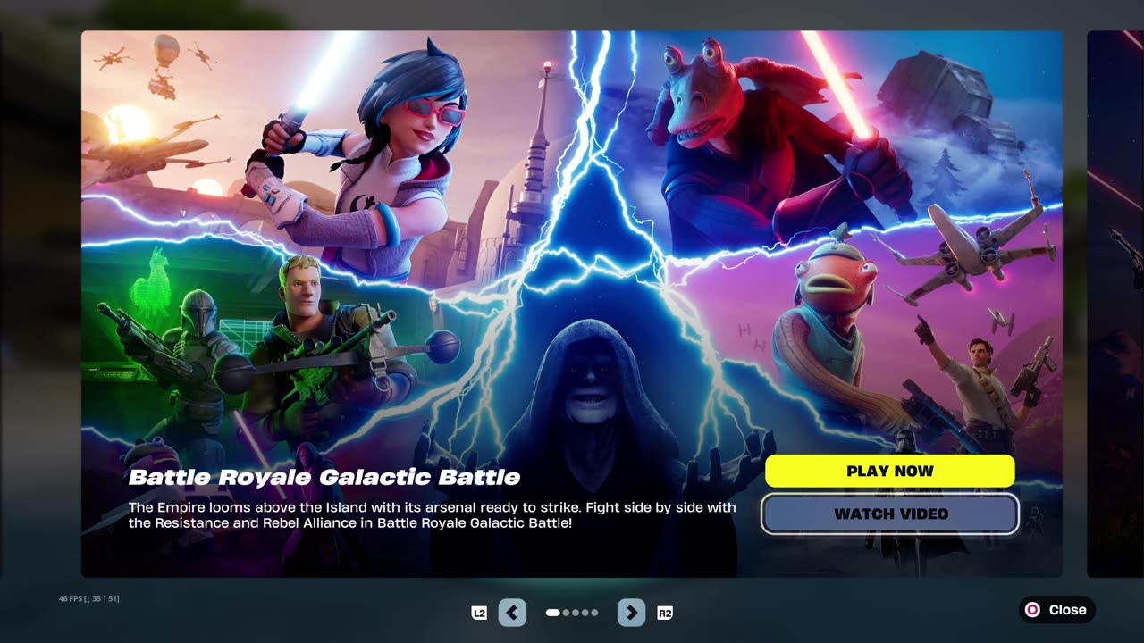Click the Battle Royale Galactic Battle title
Viewport: 1144px width, 643px height.
pos(324,477)
